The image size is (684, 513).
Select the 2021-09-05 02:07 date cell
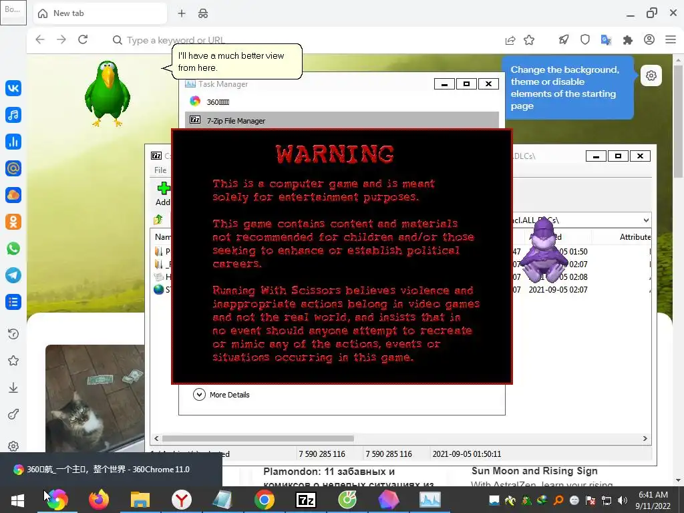pyautogui.click(x=558, y=290)
